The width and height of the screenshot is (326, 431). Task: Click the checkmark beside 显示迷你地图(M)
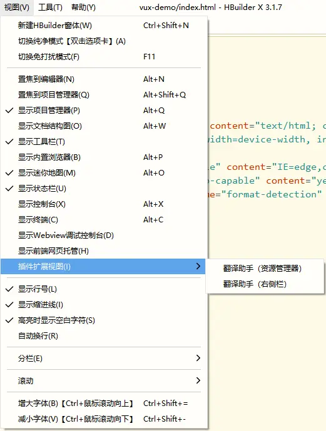(x=9, y=173)
